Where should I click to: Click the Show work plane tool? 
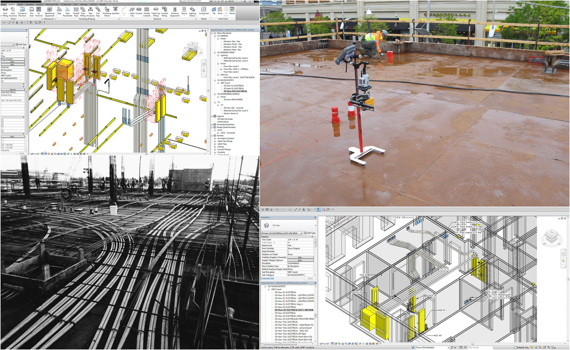[x=220, y=10]
